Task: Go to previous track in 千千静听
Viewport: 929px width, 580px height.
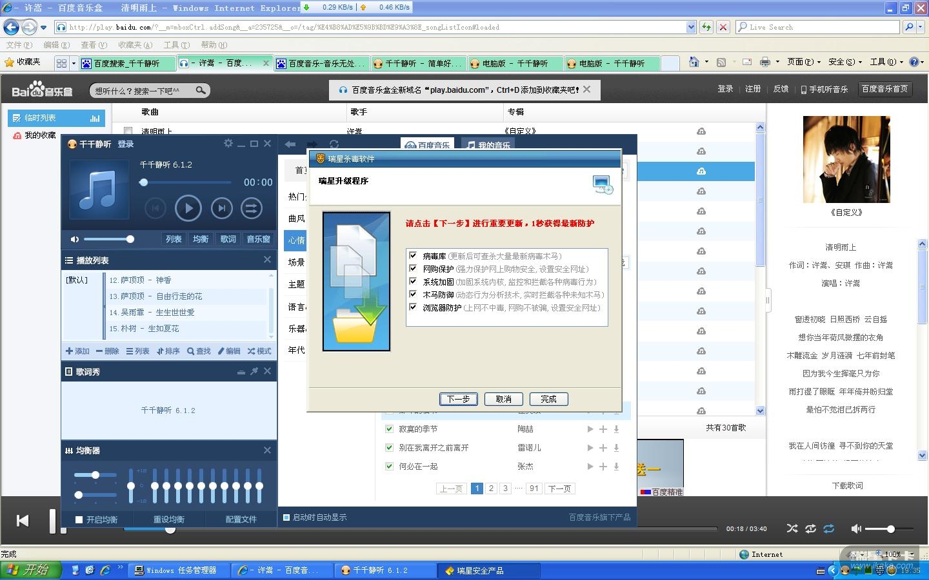Action: click(x=155, y=208)
